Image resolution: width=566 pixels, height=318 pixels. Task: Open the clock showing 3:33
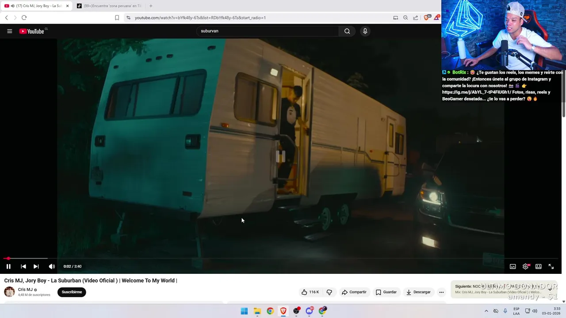click(551, 311)
